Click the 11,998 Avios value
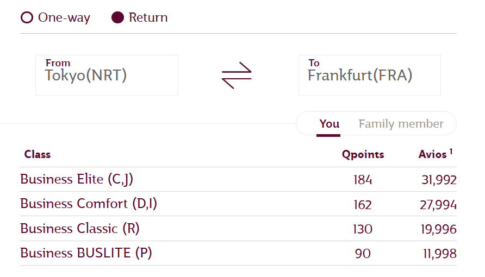This screenshot has width=485, height=277. coord(439,254)
